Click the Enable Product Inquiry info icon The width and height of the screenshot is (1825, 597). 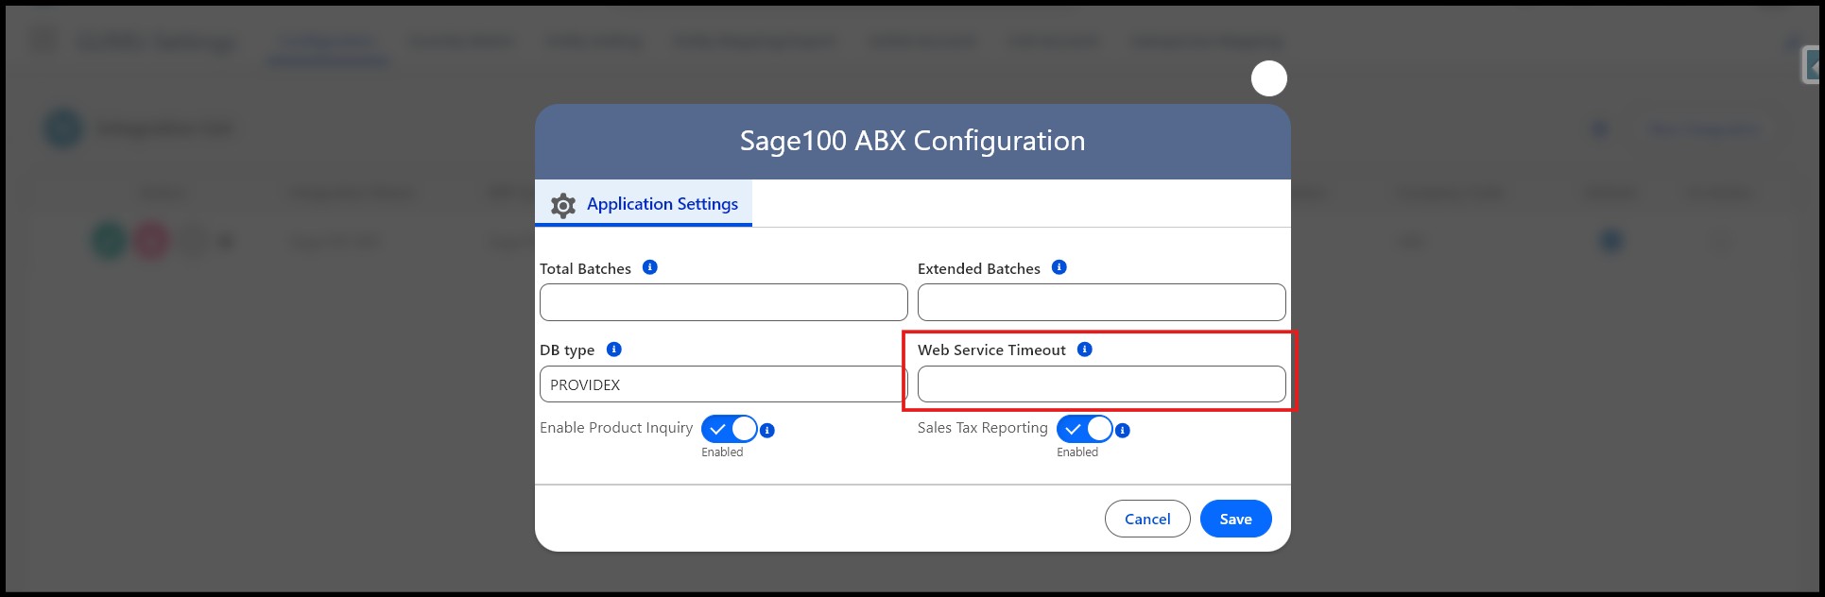click(767, 431)
